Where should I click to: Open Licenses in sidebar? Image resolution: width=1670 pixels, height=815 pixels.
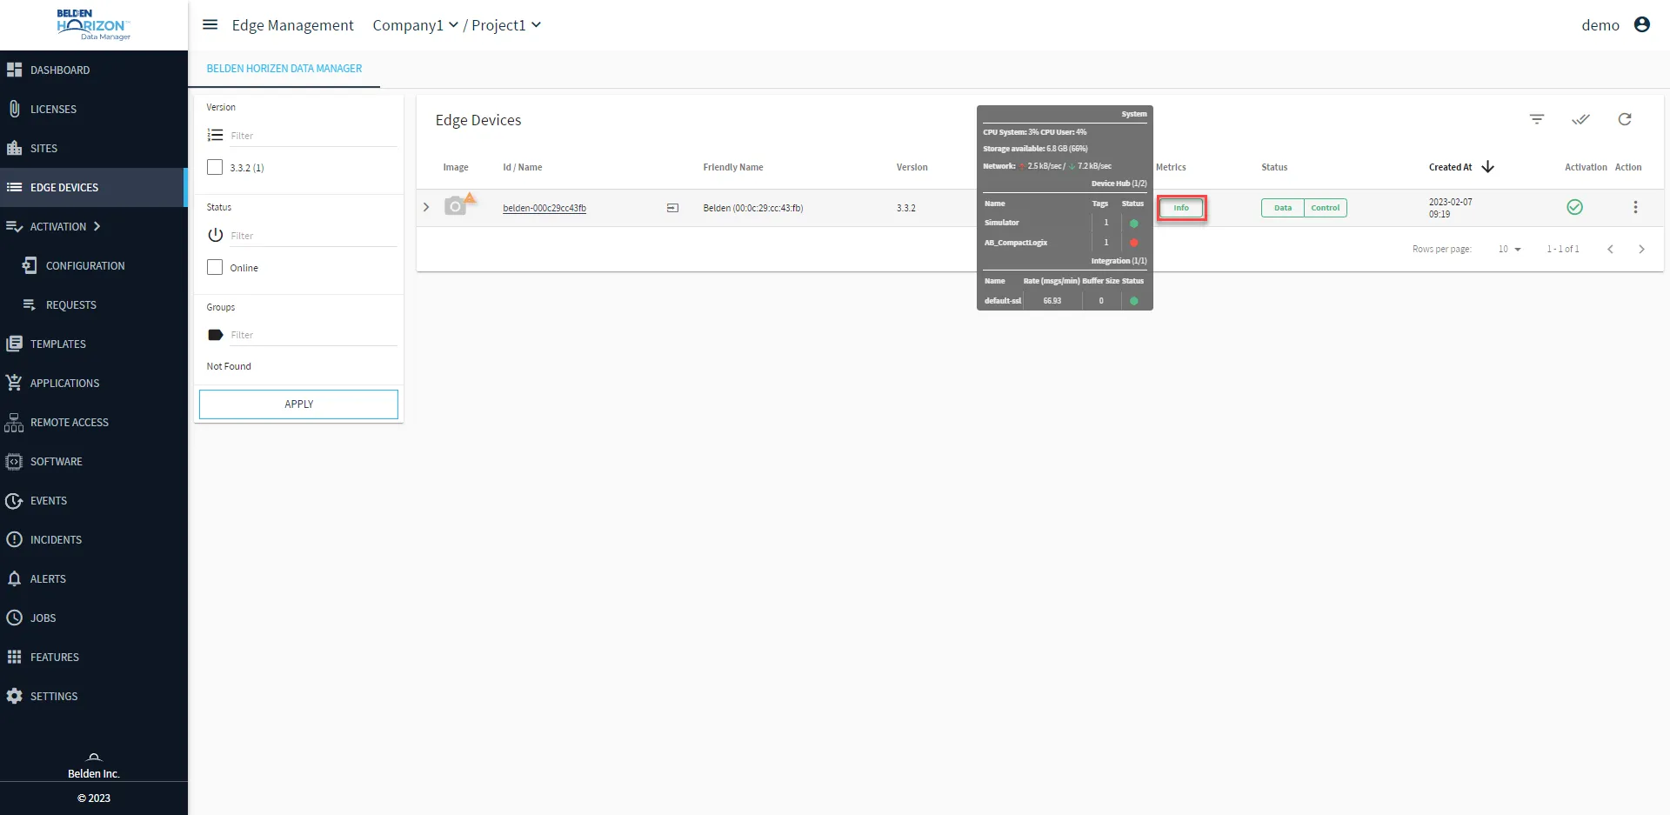tap(93, 109)
